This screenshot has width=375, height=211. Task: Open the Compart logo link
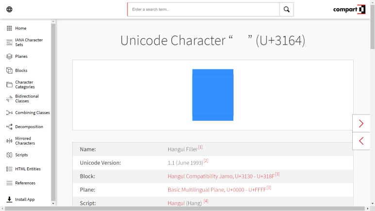click(349, 9)
